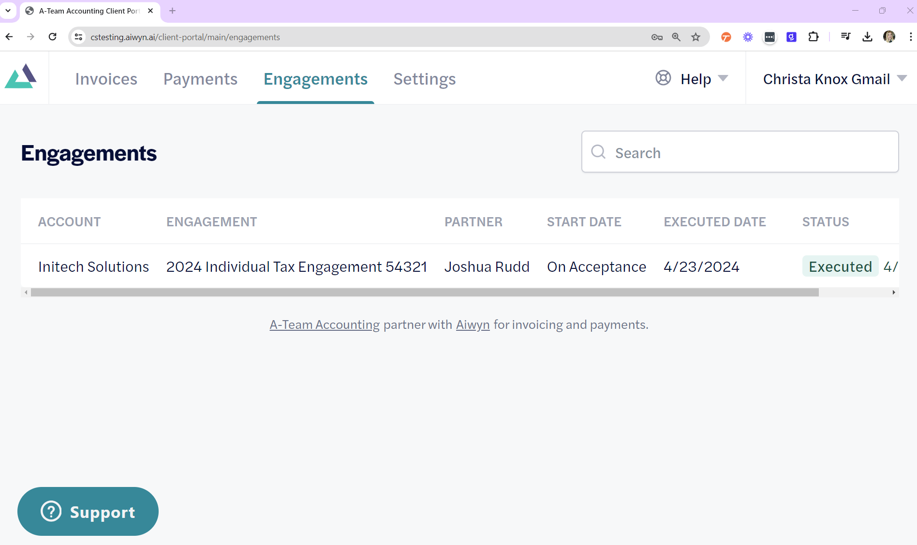The width and height of the screenshot is (917, 545).
Task: Follow the Aiwyn footer link
Action: pyautogui.click(x=473, y=324)
